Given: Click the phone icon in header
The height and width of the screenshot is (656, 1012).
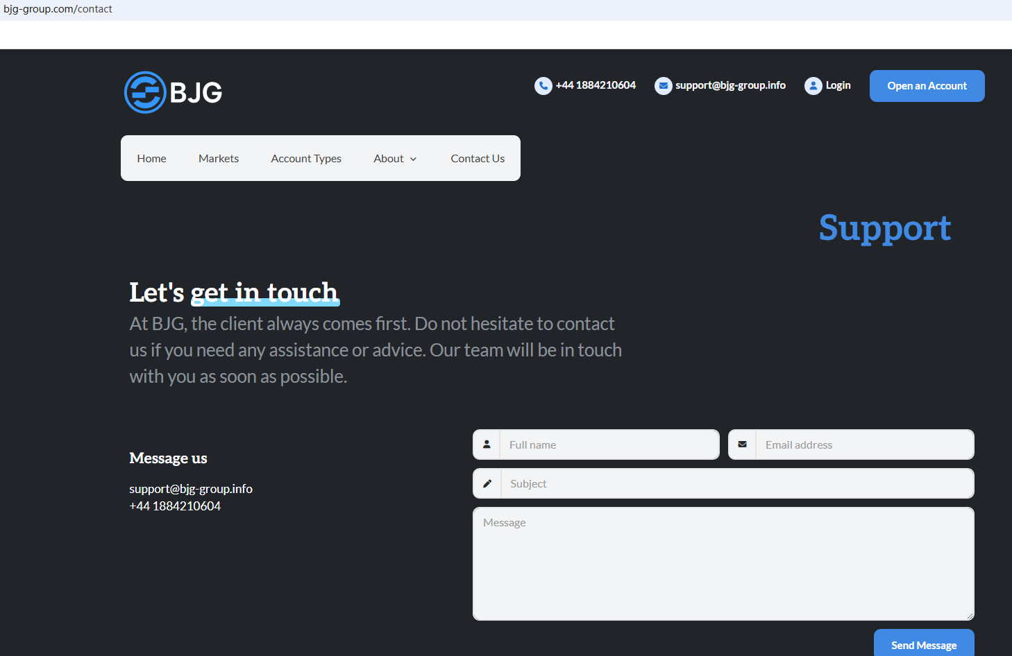Looking at the screenshot, I should (x=543, y=86).
